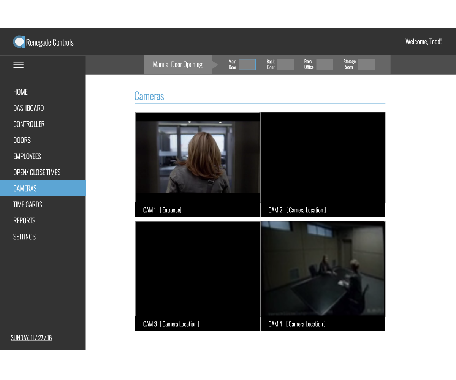Open Time Cards from sidebar

coord(28,204)
